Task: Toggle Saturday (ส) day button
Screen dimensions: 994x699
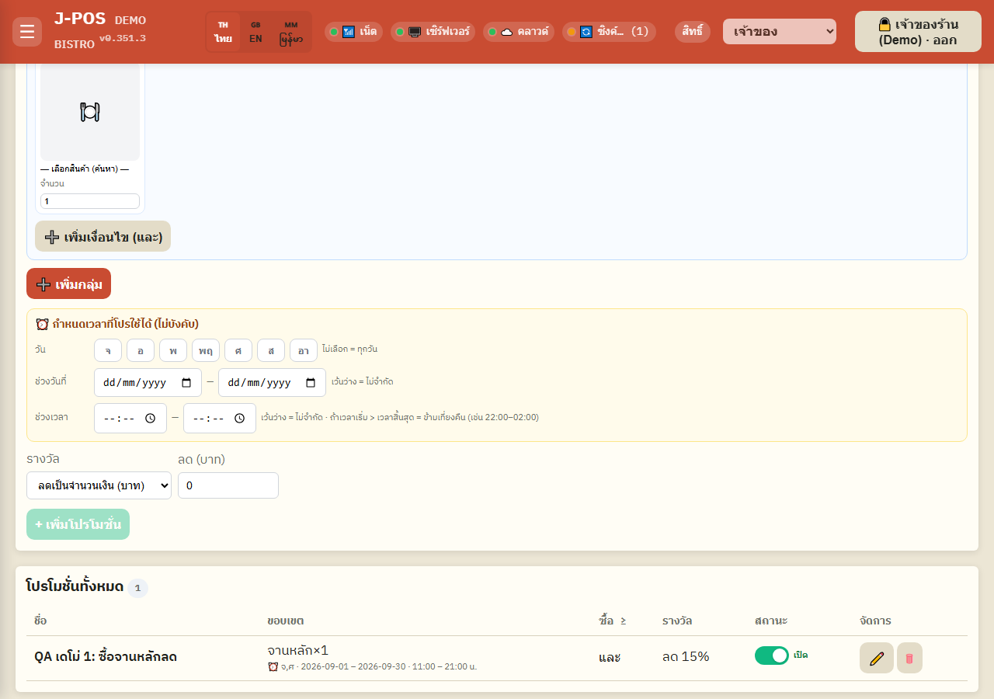Action: [x=271, y=350]
